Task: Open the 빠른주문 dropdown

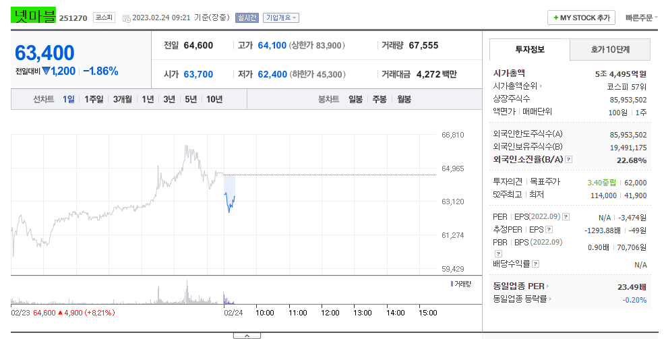Action: tap(641, 18)
